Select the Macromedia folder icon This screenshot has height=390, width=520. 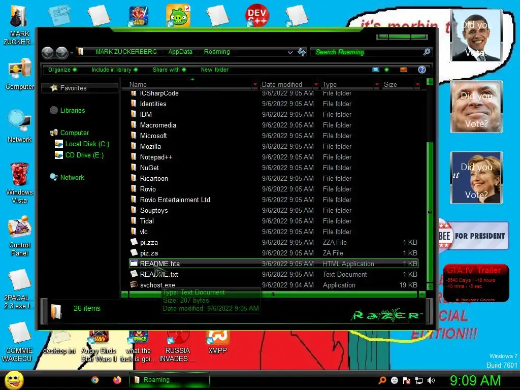pos(134,125)
